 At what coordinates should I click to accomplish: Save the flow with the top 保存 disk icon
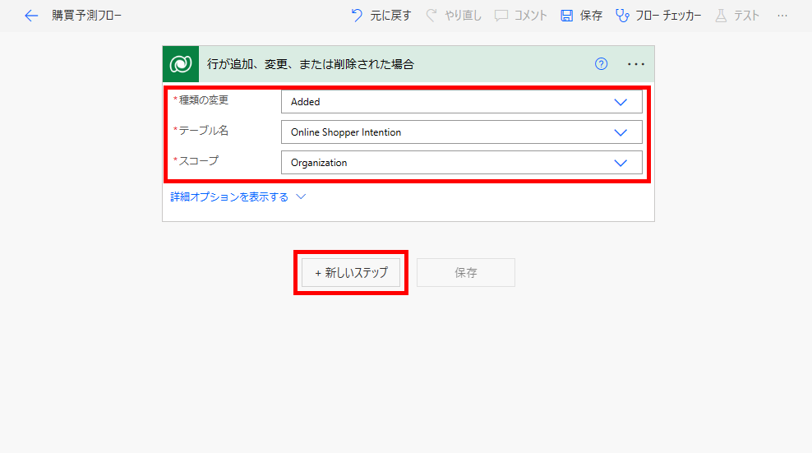pos(566,16)
